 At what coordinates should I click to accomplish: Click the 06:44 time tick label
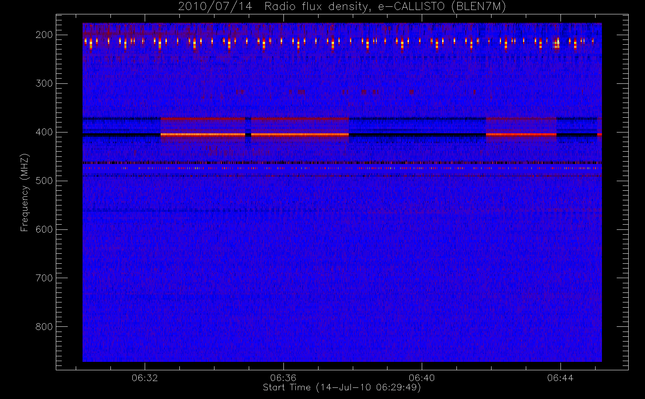pyautogui.click(x=560, y=378)
